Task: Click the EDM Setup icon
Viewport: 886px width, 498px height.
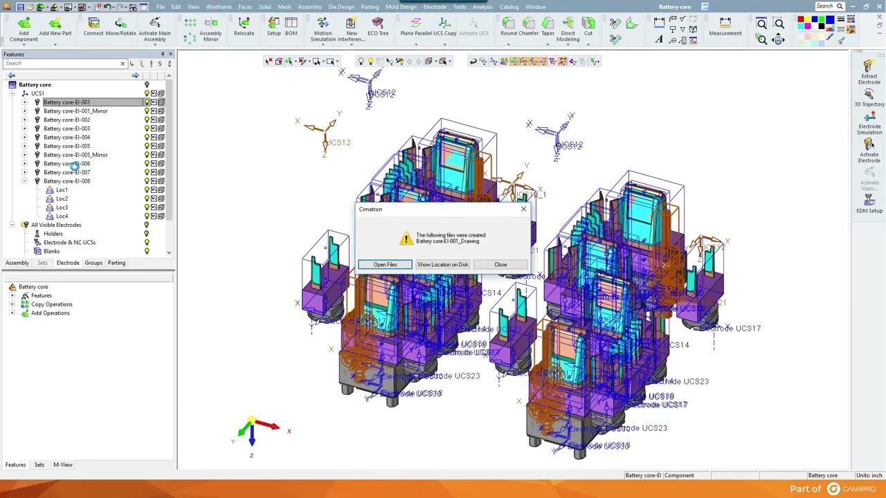Action: click(x=869, y=204)
